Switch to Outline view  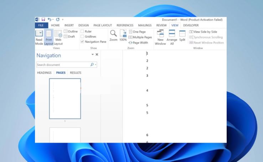pyautogui.click(x=71, y=31)
